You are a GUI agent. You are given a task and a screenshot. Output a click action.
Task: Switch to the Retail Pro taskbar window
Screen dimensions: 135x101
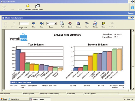(18, 99)
